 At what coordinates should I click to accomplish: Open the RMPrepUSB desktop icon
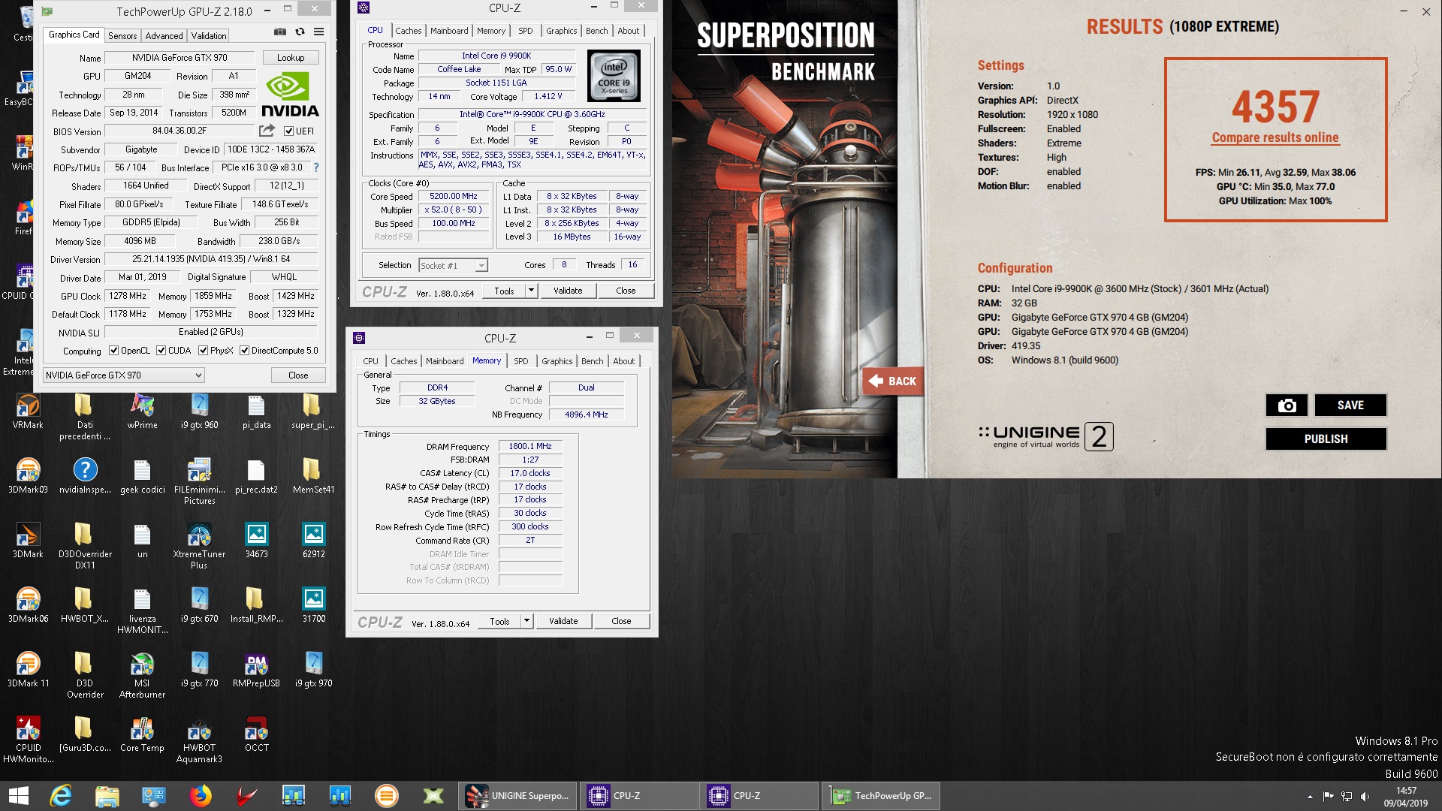pyautogui.click(x=256, y=671)
